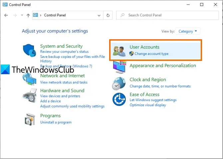Screen dimensions: 223x159
Task: Open the Ease of Access icon
Action: [119, 99]
